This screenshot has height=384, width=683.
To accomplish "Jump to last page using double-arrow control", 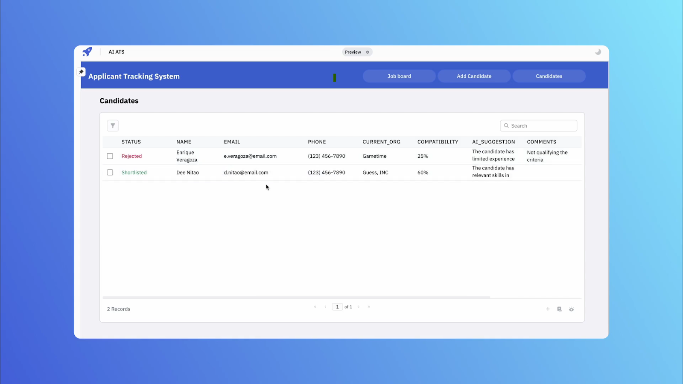I will tap(368, 306).
